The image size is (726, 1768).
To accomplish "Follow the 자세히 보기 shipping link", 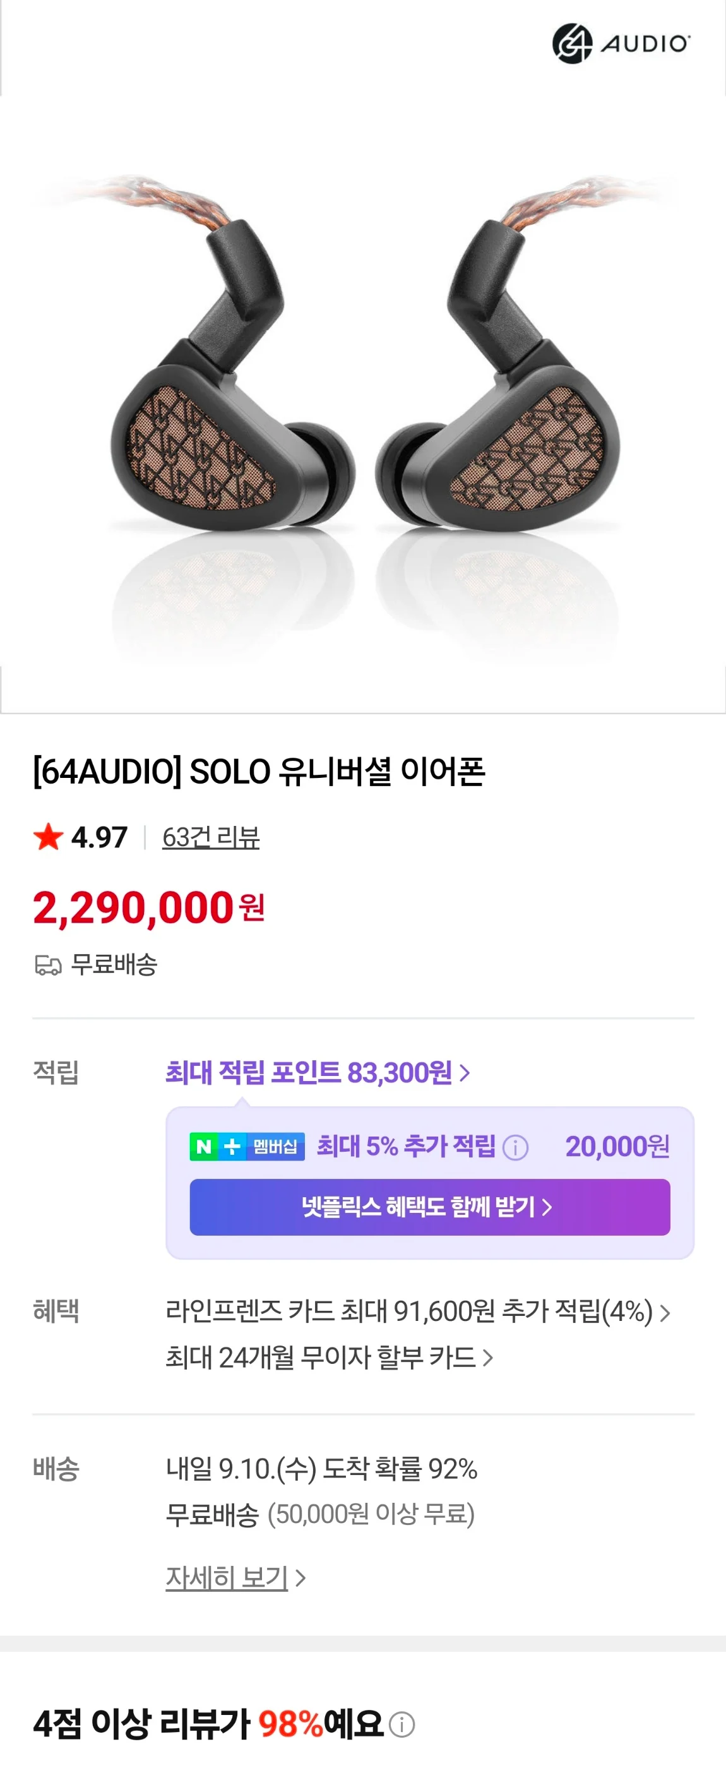I will 227,1577.
